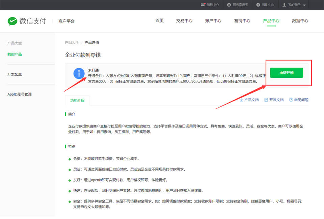
Task: Click the 友好 feature bullet text
Action: tap(120, 180)
